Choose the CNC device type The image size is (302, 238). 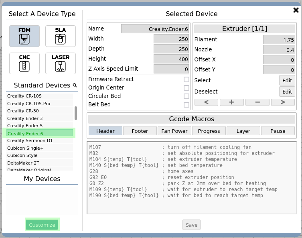tap(24, 63)
